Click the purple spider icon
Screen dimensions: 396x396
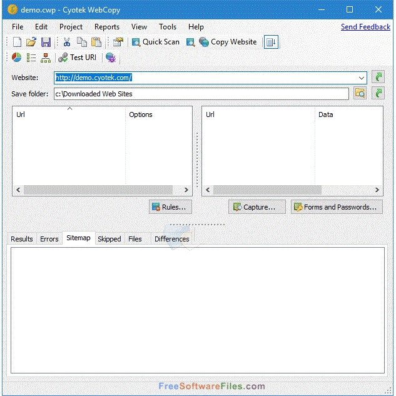pos(111,58)
